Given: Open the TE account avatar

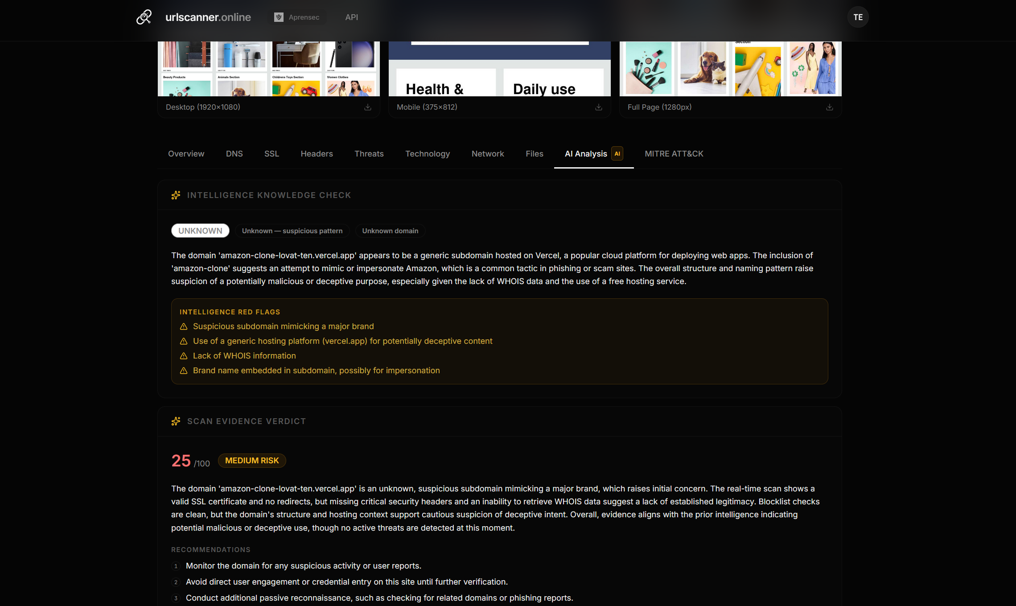Looking at the screenshot, I should (857, 17).
